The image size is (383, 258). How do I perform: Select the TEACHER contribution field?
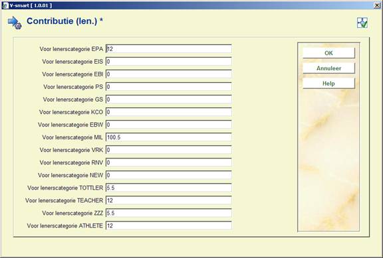(168, 200)
